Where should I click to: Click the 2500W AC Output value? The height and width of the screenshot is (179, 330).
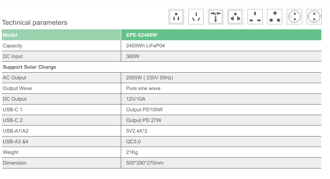pyautogui.click(x=149, y=77)
